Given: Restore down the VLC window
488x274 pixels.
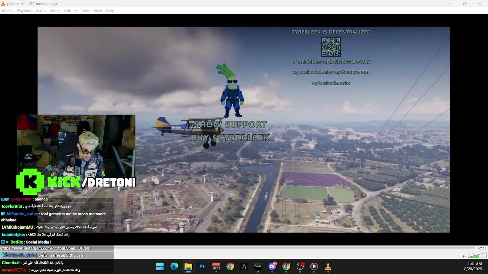Looking at the screenshot, I should click(465, 3).
